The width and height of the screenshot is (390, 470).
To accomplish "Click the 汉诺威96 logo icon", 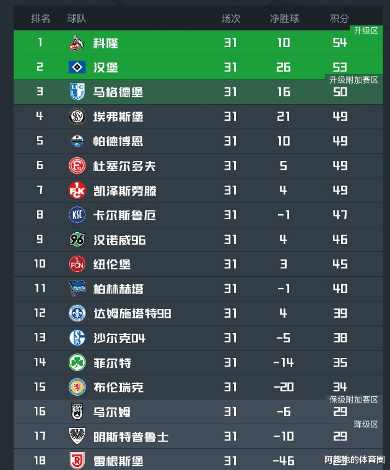I will click(x=77, y=240).
